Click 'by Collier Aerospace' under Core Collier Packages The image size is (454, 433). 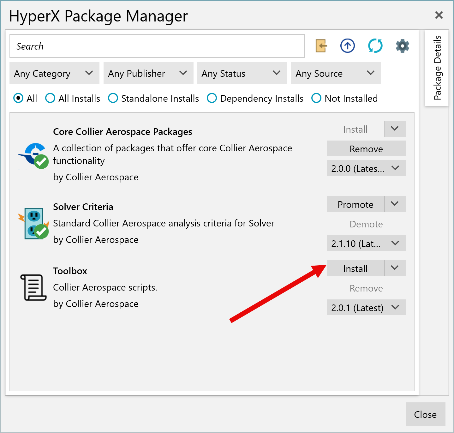(96, 177)
